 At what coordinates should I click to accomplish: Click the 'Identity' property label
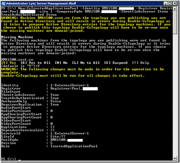tap(10, 85)
